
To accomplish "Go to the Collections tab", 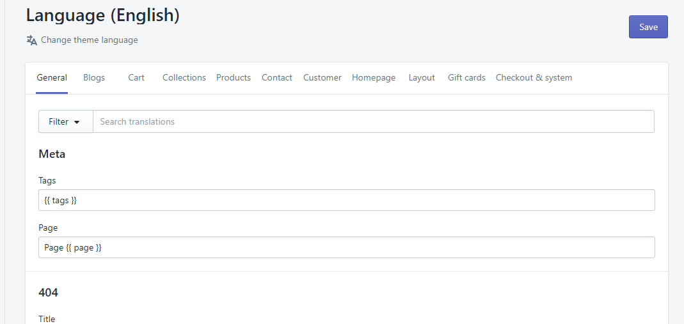I will 184,78.
